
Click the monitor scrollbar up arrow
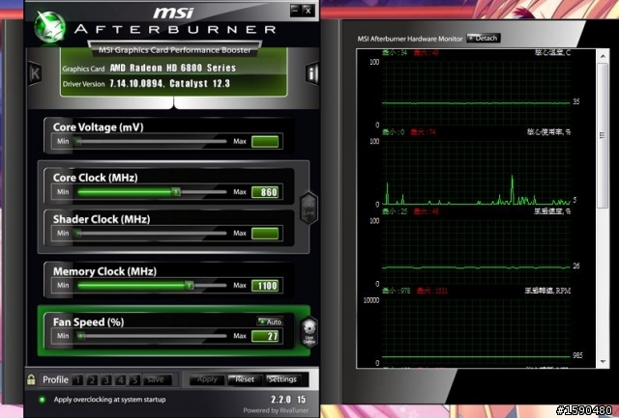(x=603, y=56)
